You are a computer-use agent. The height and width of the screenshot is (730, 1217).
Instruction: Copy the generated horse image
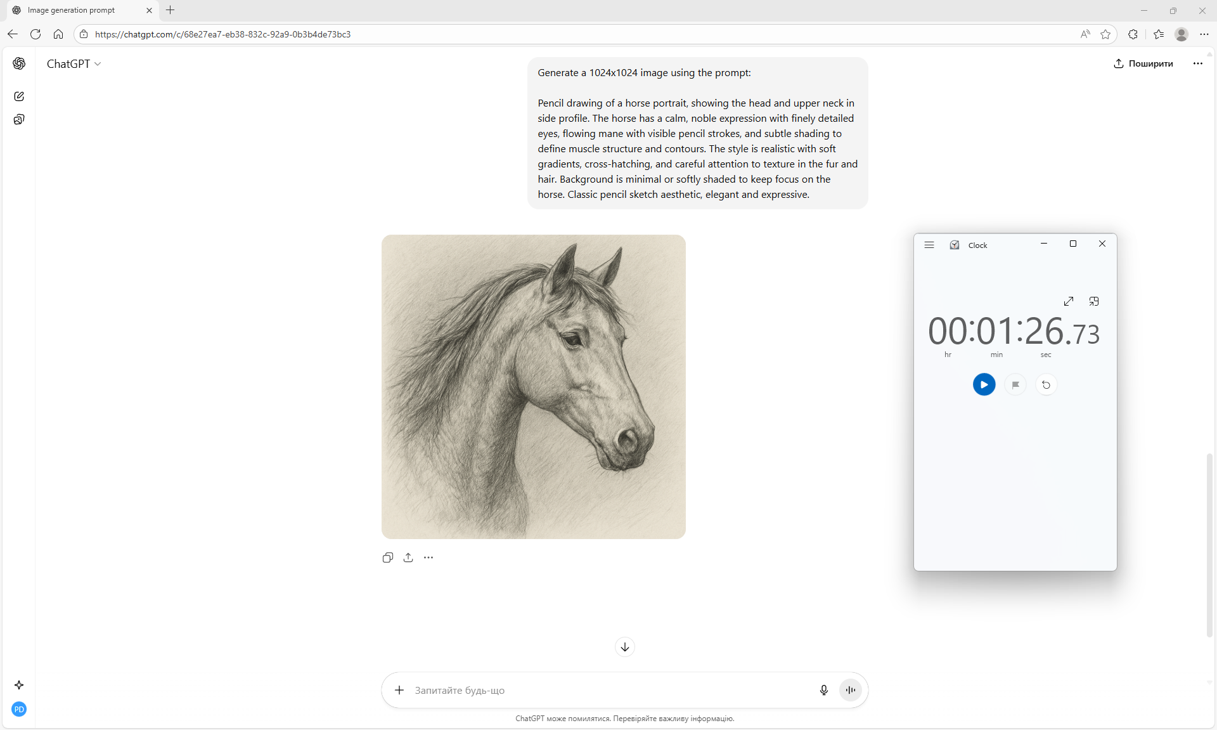[x=388, y=557]
